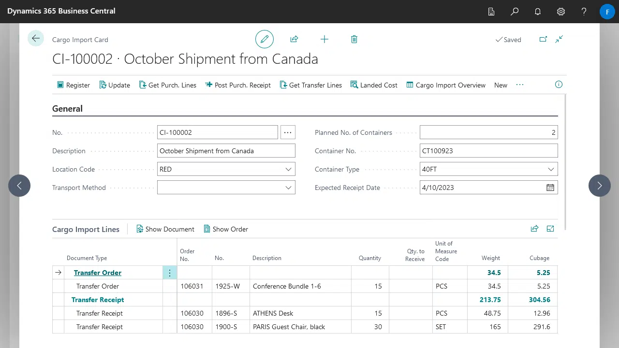Image resolution: width=619 pixels, height=348 pixels.
Task: Click the plus icon to create new record
Action: (324, 39)
